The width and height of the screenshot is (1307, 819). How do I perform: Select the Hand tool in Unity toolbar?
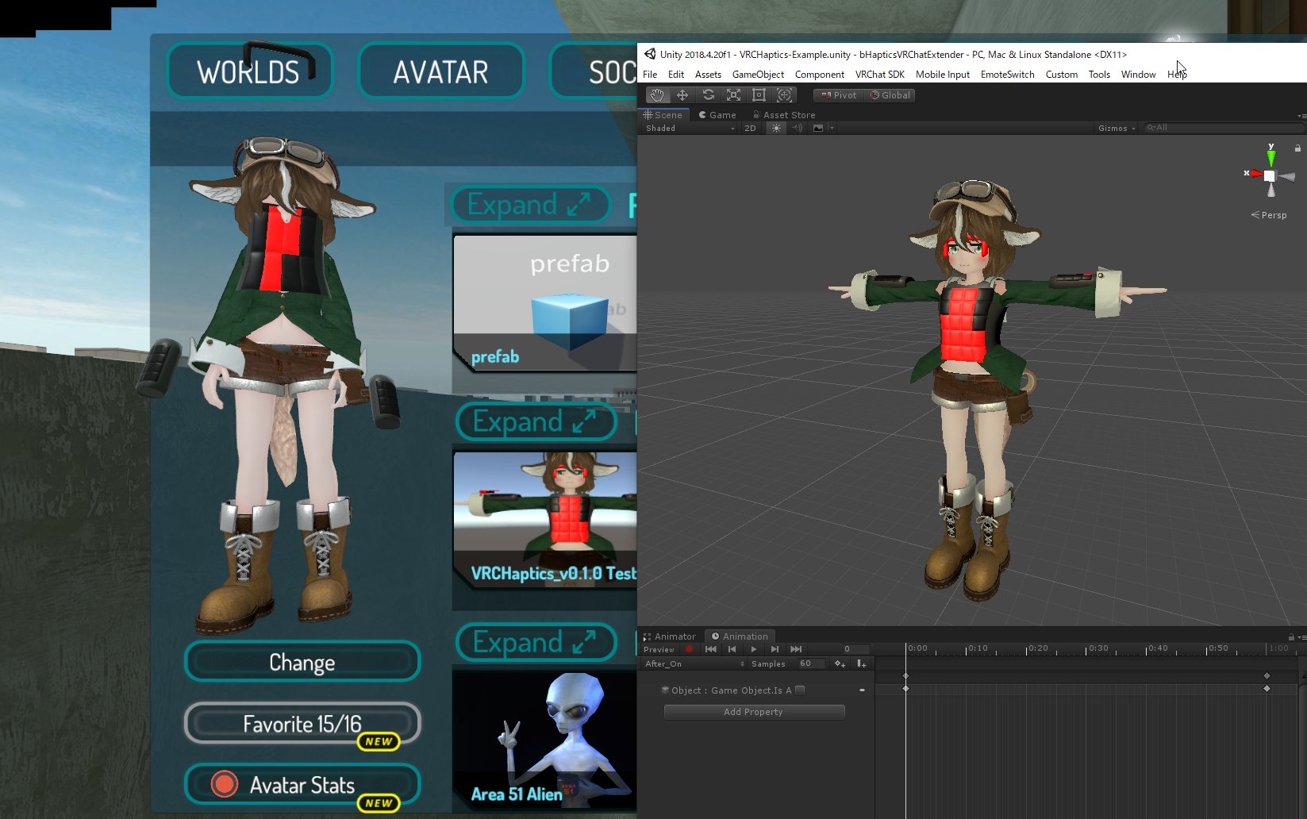tap(656, 94)
